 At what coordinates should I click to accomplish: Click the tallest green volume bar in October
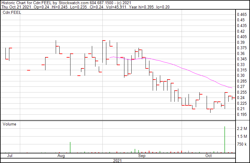coord(225,140)
